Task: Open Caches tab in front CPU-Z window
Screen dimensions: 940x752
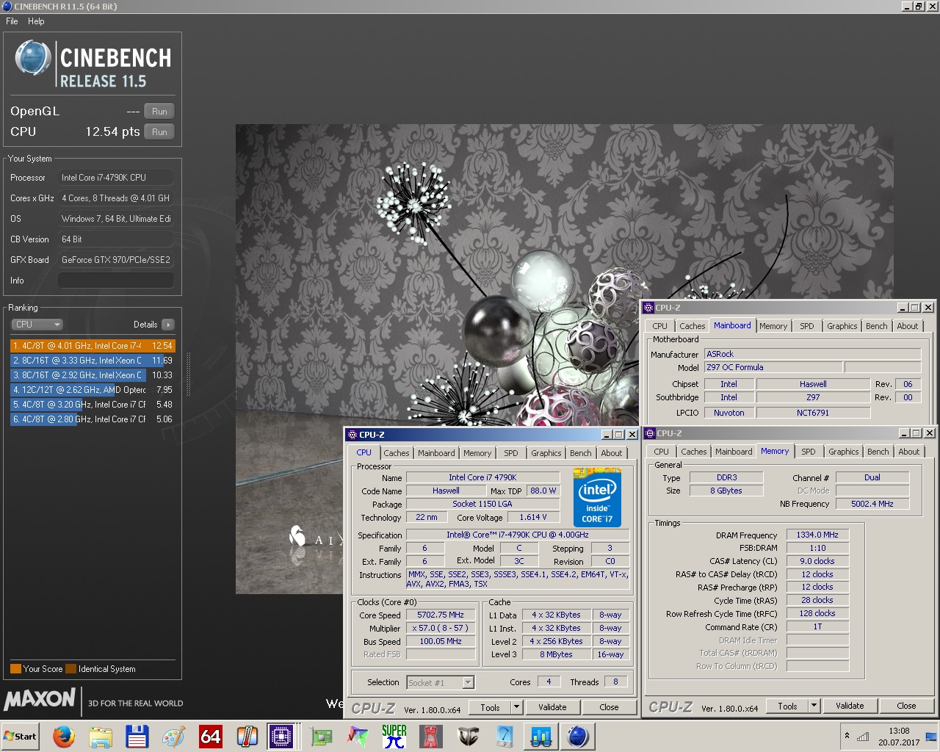Action: point(397,453)
